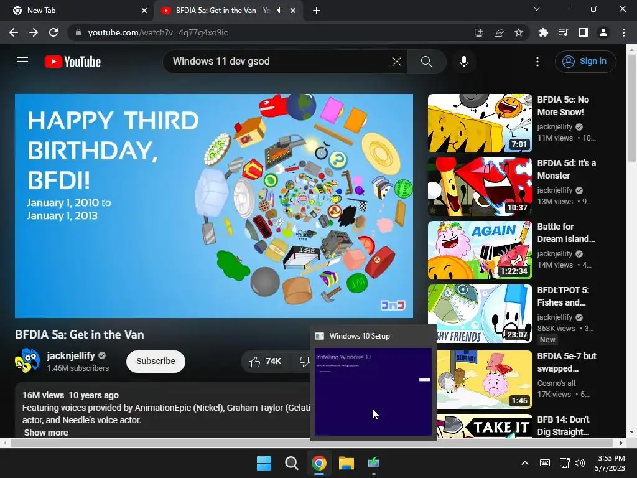637x478 pixels.
Task: Open the clock showing 3:53 PM
Action: (x=610, y=463)
